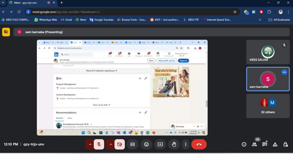Open the All Bookmarks folder
Viewport: 293px width, 154px height.
(x=279, y=20)
